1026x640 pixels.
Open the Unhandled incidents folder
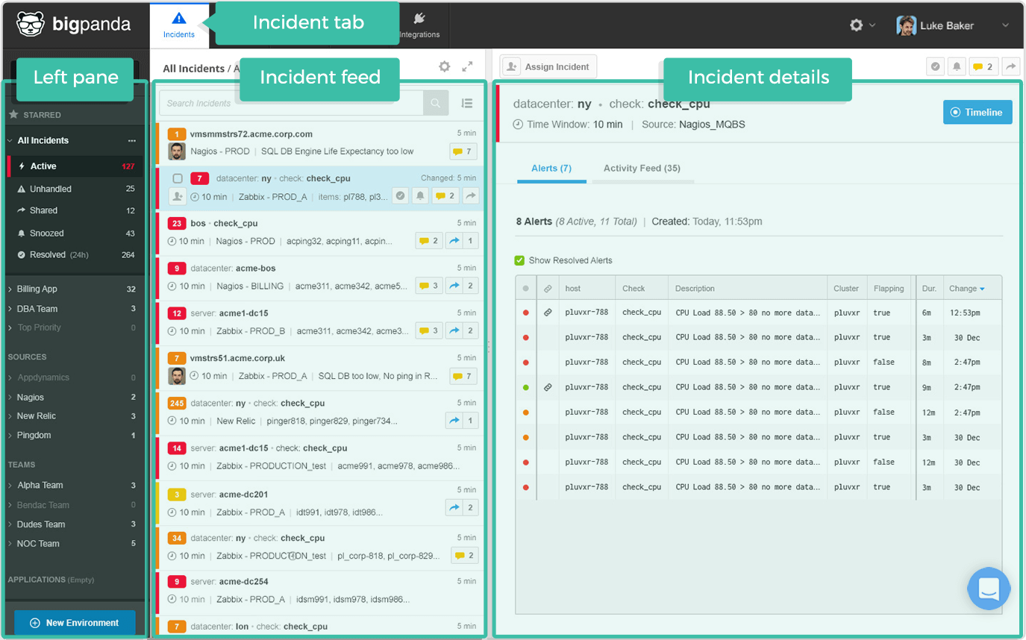point(73,189)
